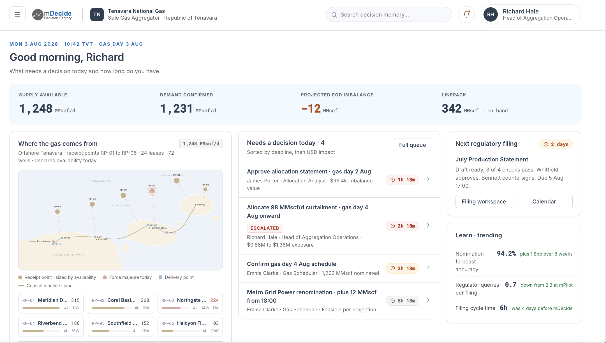Click the Linepack 342 value

click(x=452, y=108)
